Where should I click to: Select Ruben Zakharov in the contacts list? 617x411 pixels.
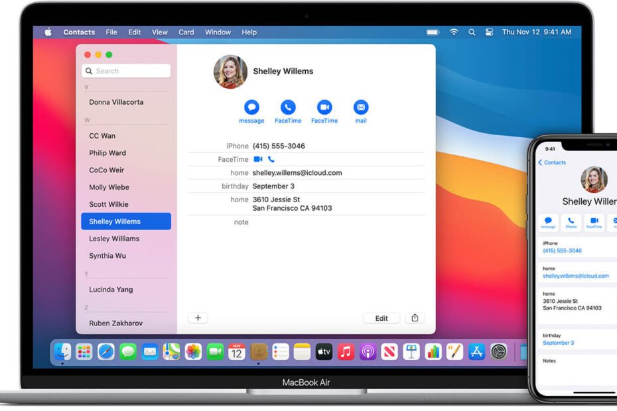tap(126, 323)
